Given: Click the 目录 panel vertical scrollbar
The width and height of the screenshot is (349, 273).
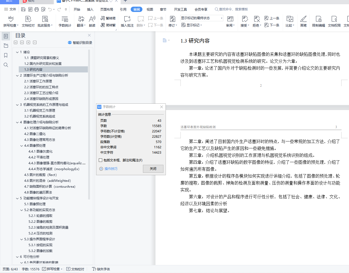Looking at the screenshot, I should [89, 124].
